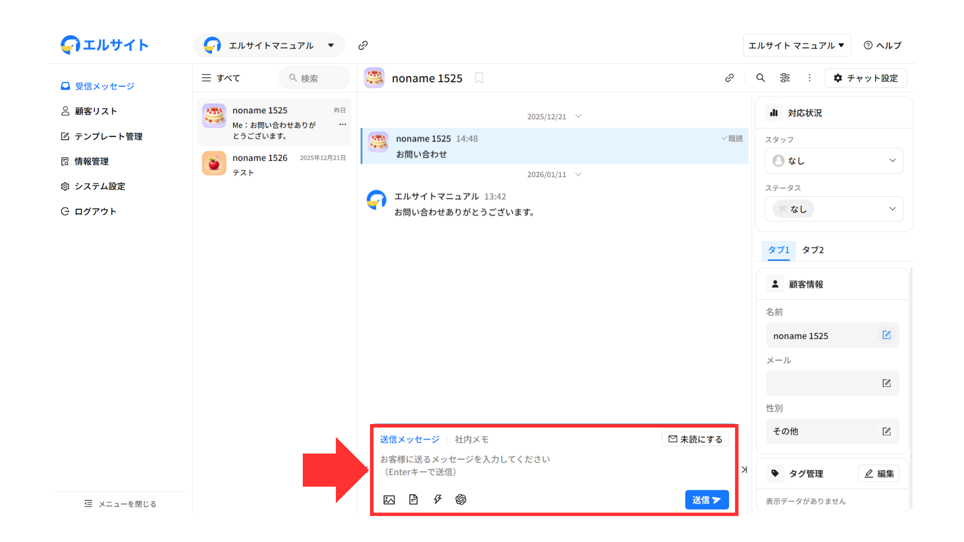Switch to the タブ2 tab
Screen dimensions: 964x542
812,250
